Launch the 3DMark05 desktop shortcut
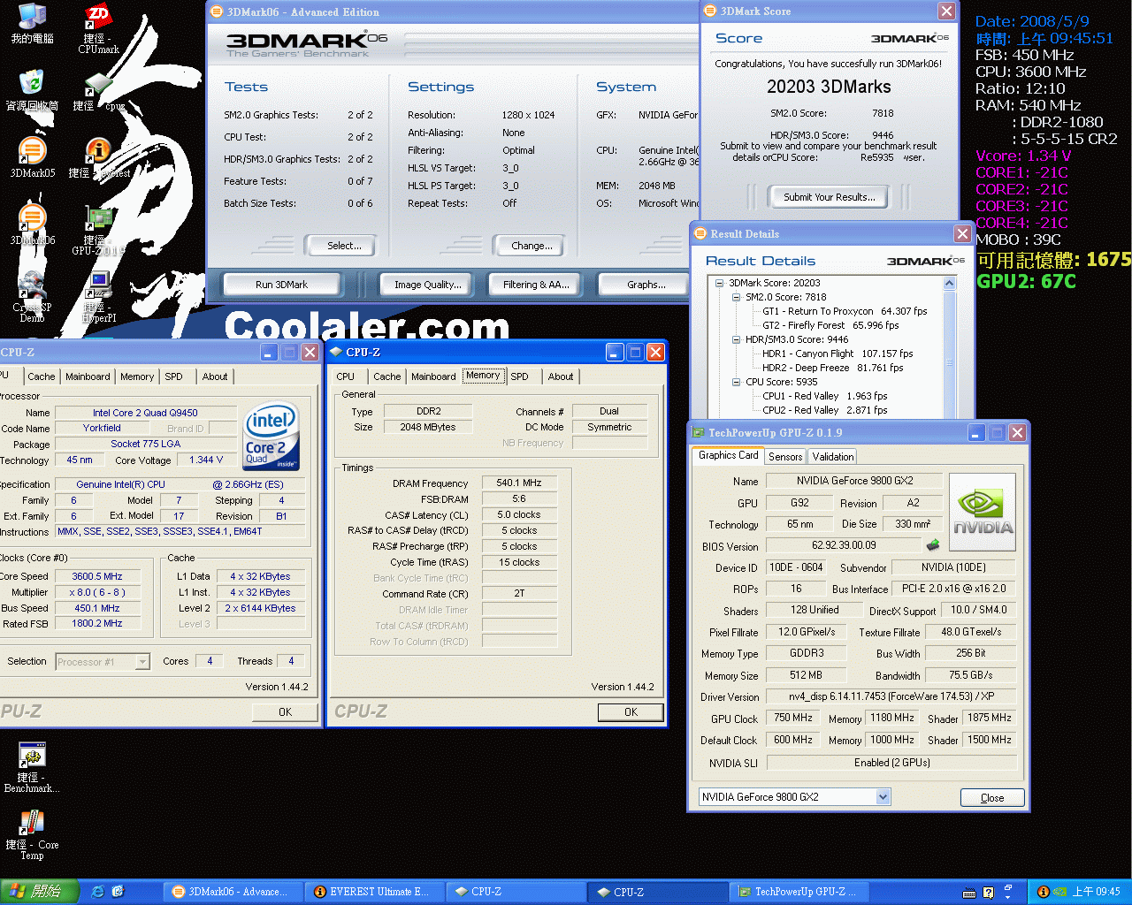Screen dimensions: 1132x905 (x=32, y=157)
